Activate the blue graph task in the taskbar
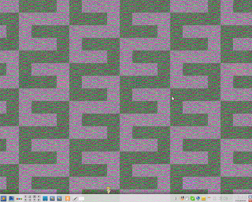This screenshot has height=202, width=252. coord(45,199)
